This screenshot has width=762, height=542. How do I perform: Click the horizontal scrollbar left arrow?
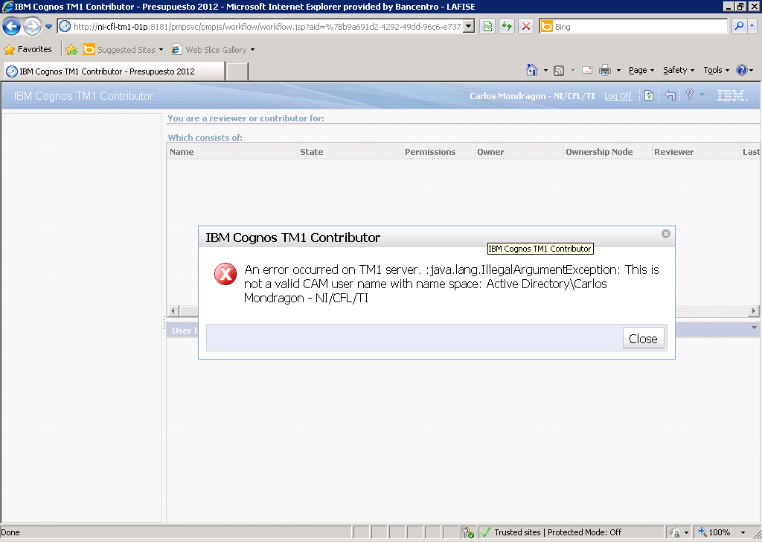(x=173, y=310)
